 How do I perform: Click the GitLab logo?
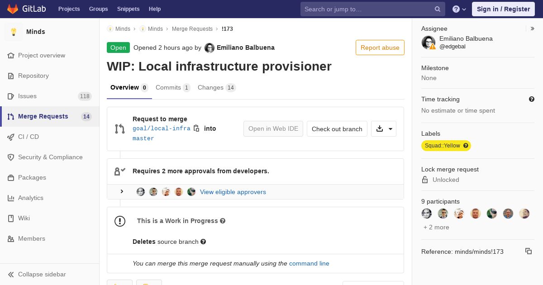[26, 9]
